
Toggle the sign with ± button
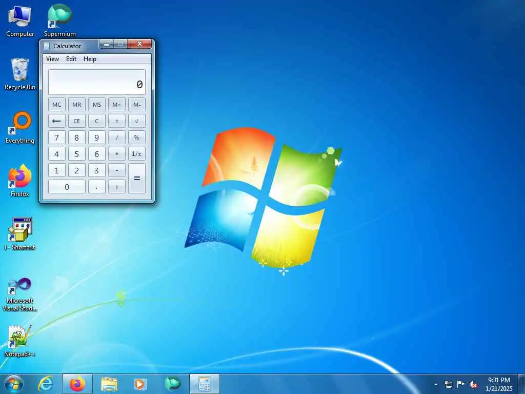pyautogui.click(x=116, y=121)
